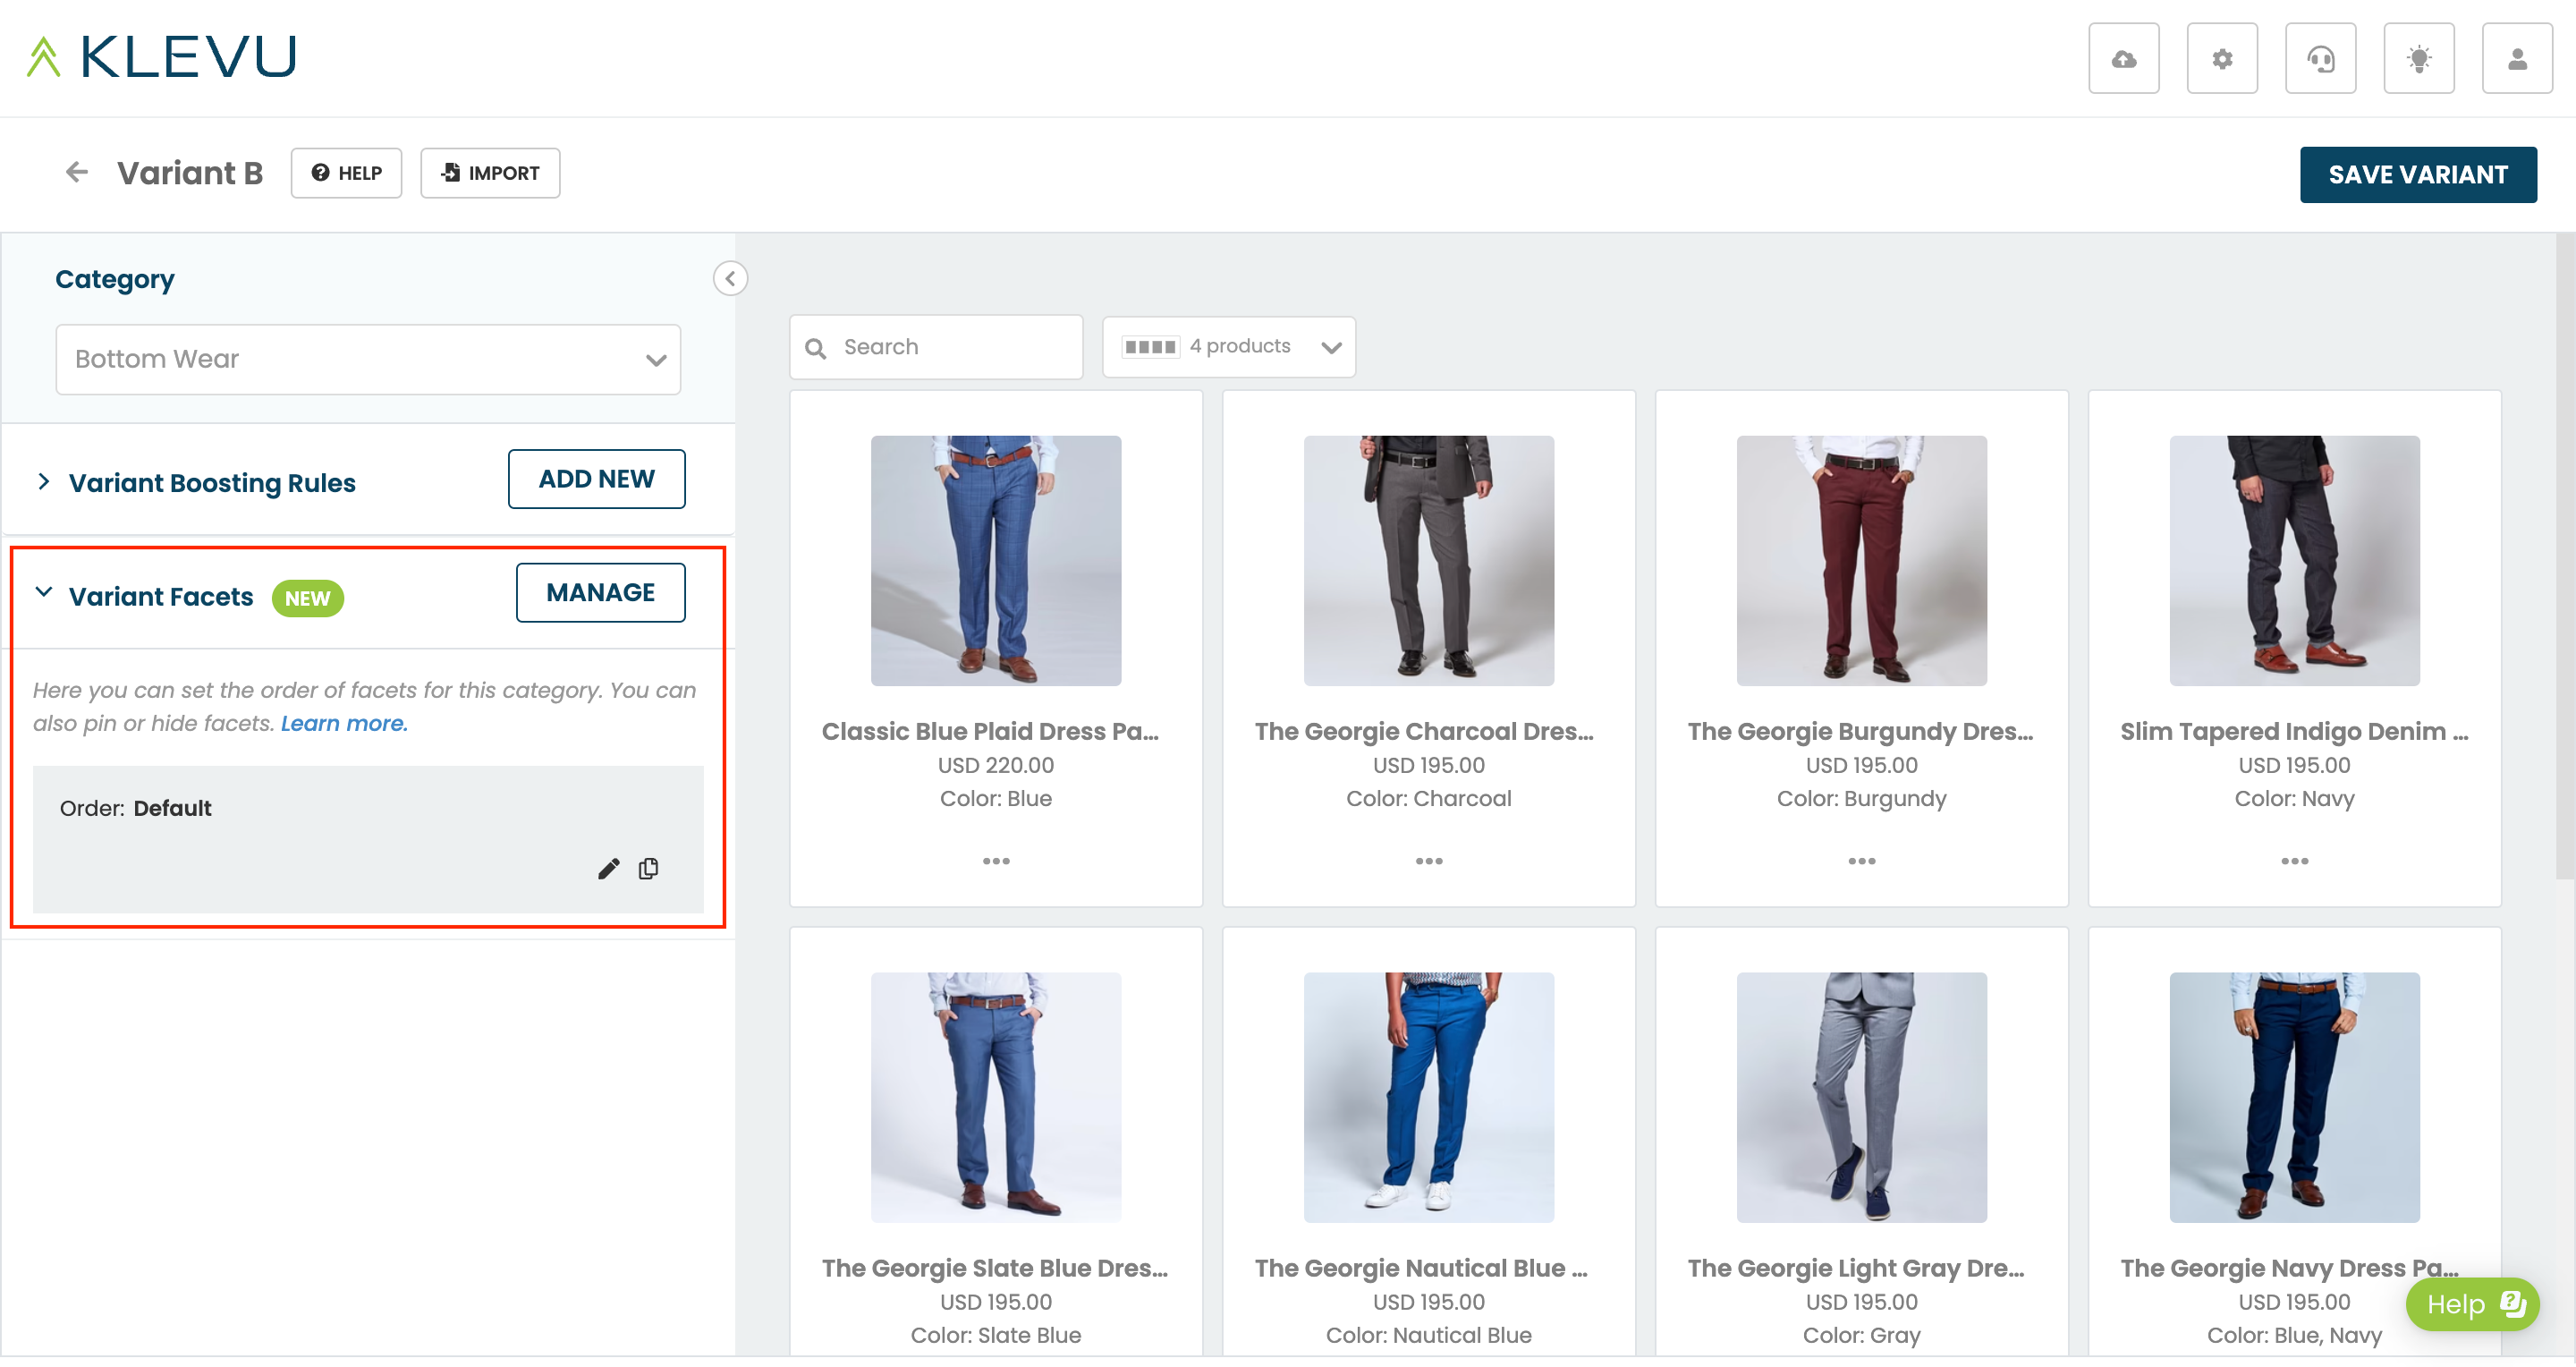Click MANAGE for Variant Facets
The image size is (2576, 1367).
tap(601, 593)
